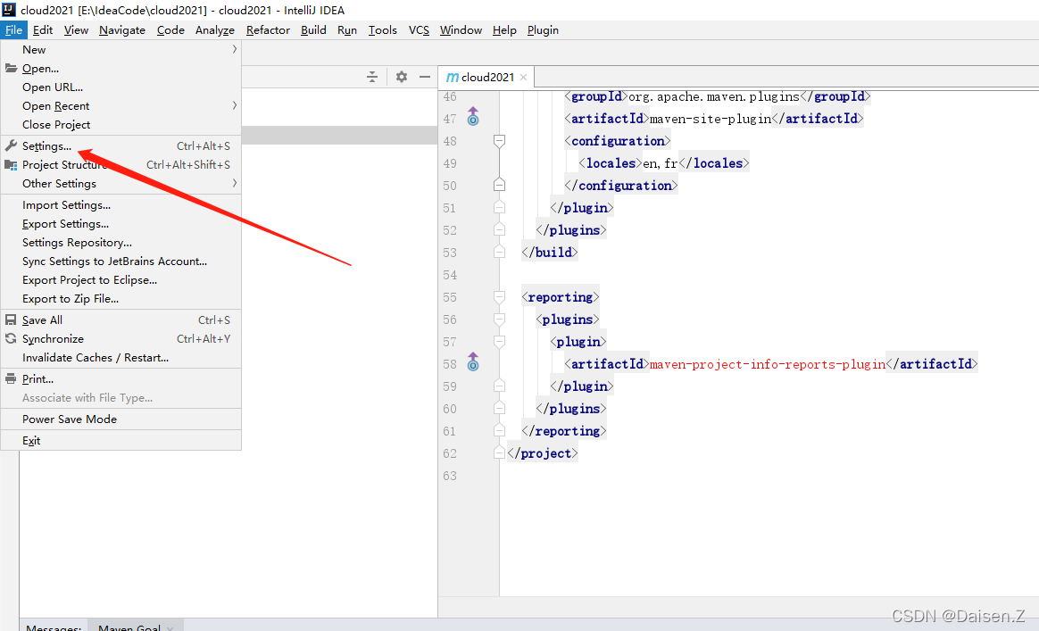Click the Print... menu item
The image size is (1039, 631).
point(121,379)
